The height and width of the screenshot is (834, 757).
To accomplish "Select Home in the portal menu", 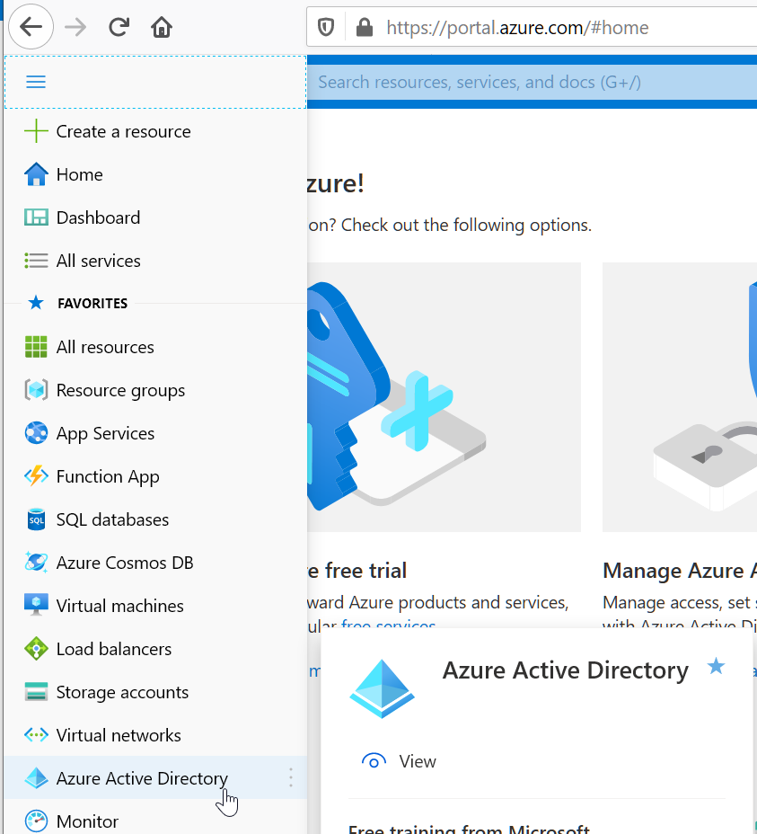I will point(155,174).
